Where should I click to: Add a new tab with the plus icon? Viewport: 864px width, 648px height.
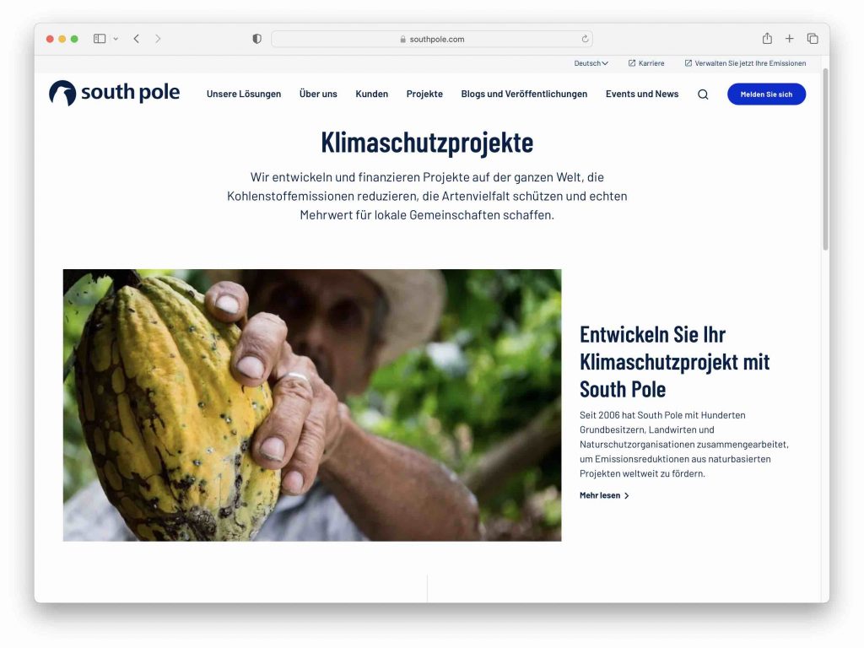789,39
